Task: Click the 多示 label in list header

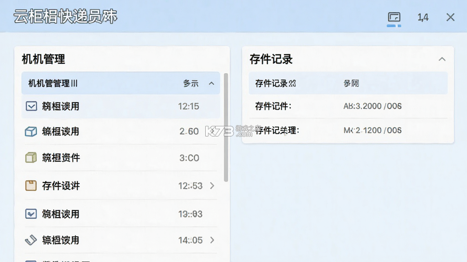Action: pos(191,84)
